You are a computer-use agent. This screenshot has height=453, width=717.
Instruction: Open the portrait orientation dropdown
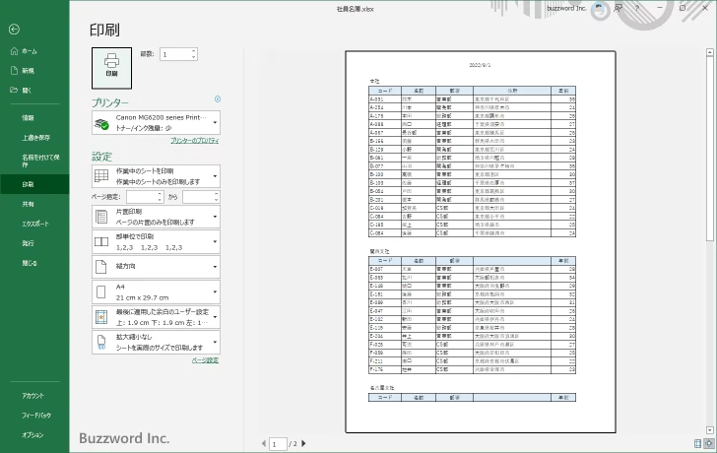click(156, 267)
